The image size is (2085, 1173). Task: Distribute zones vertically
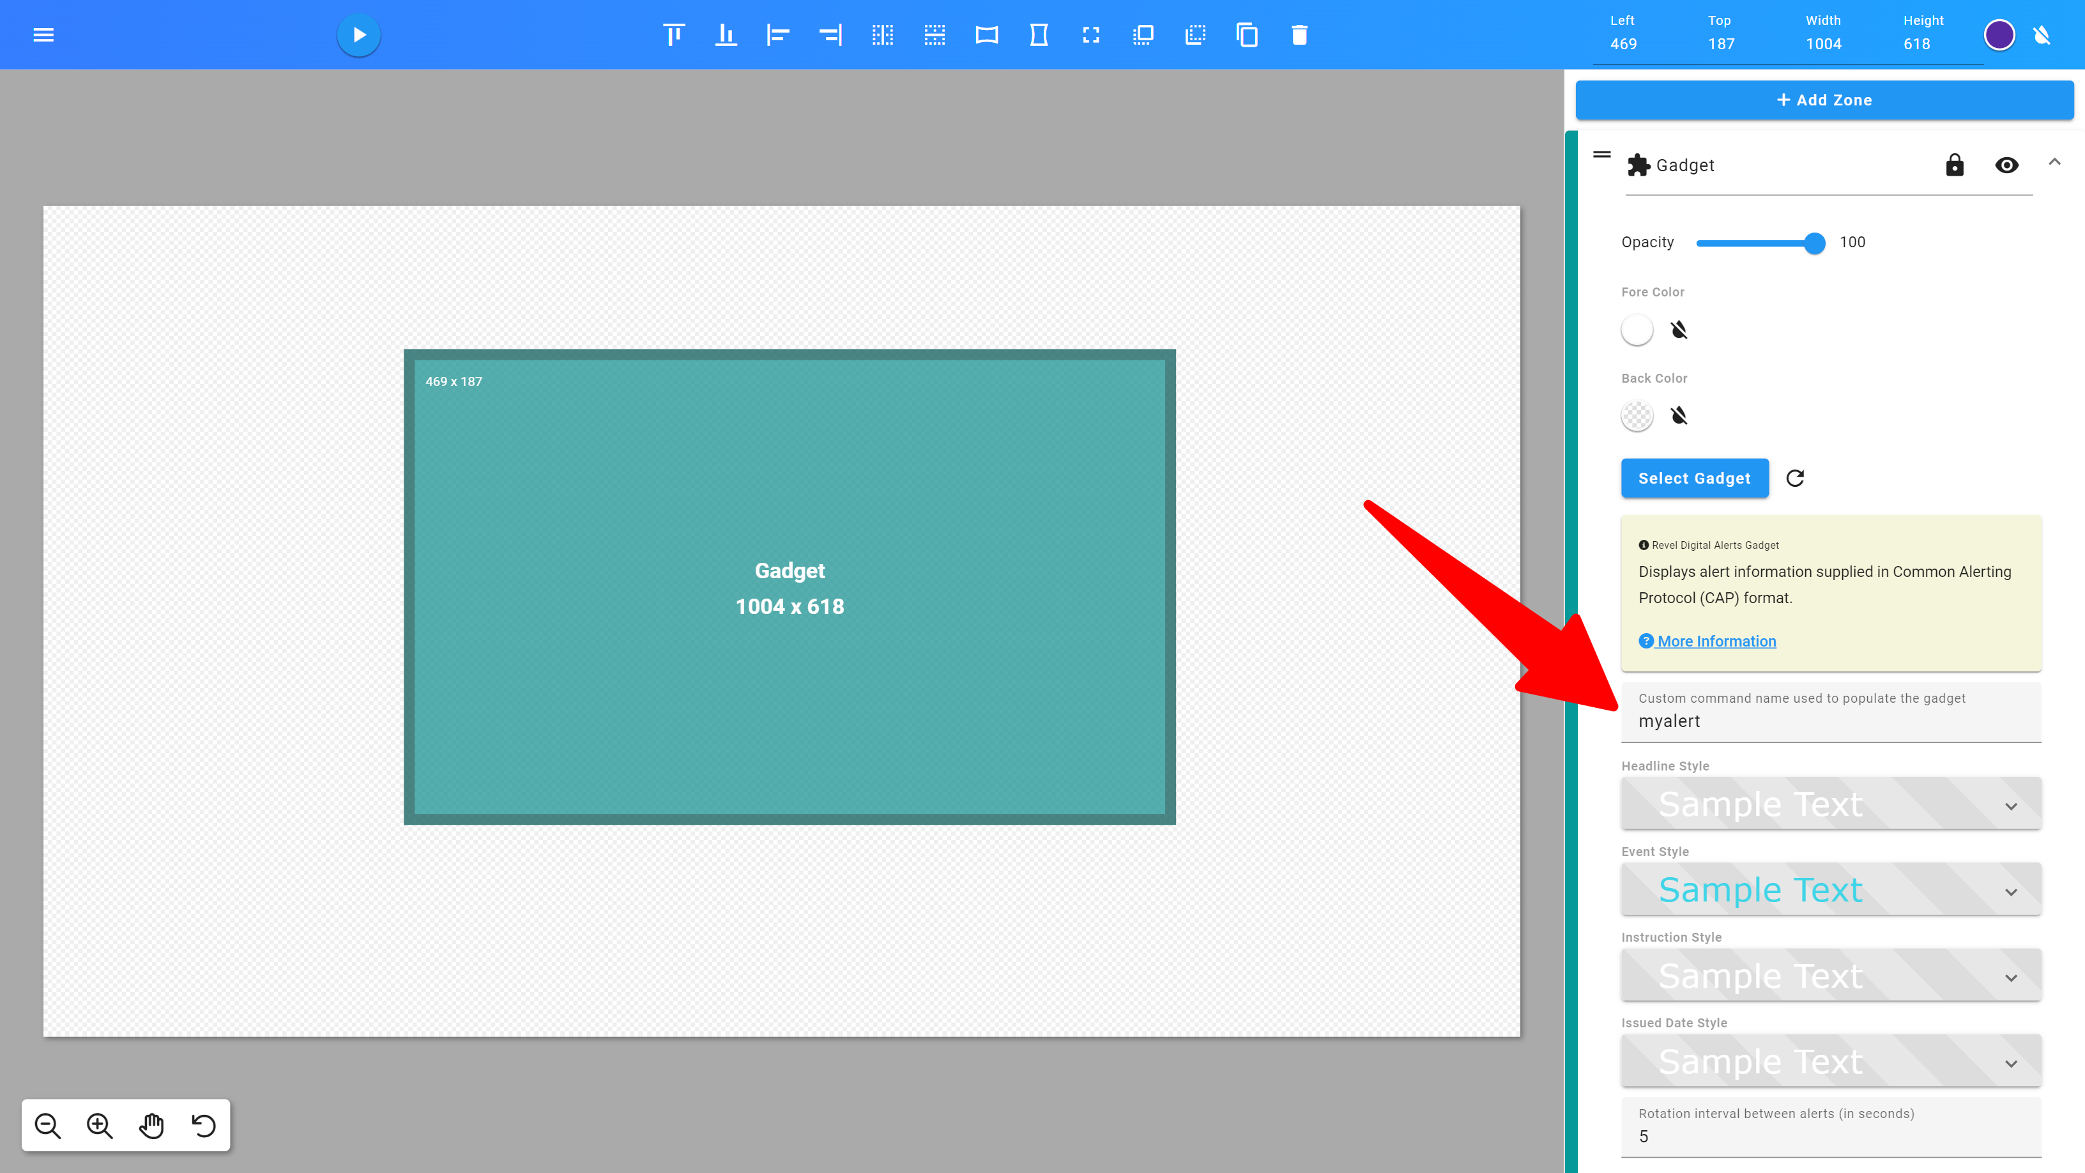[x=935, y=34]
